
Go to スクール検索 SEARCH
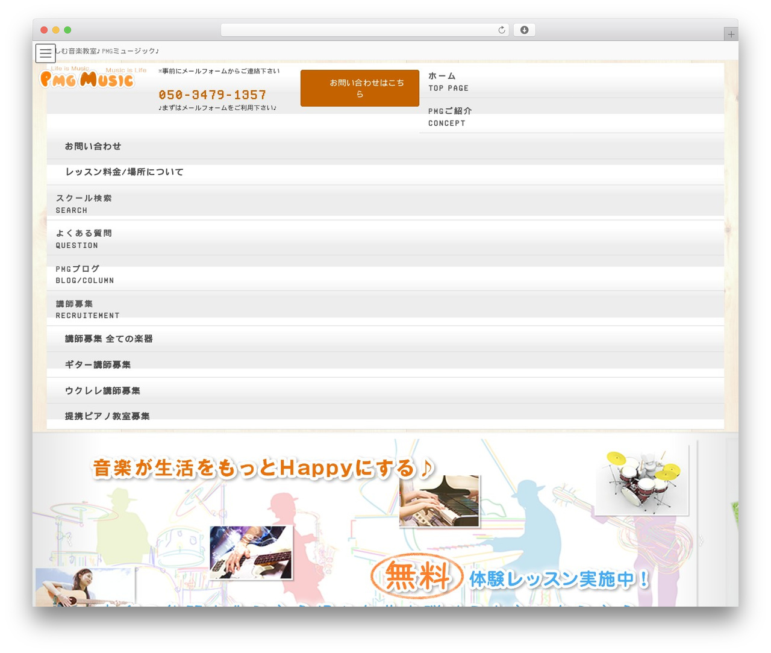click(x=385, y=204)
